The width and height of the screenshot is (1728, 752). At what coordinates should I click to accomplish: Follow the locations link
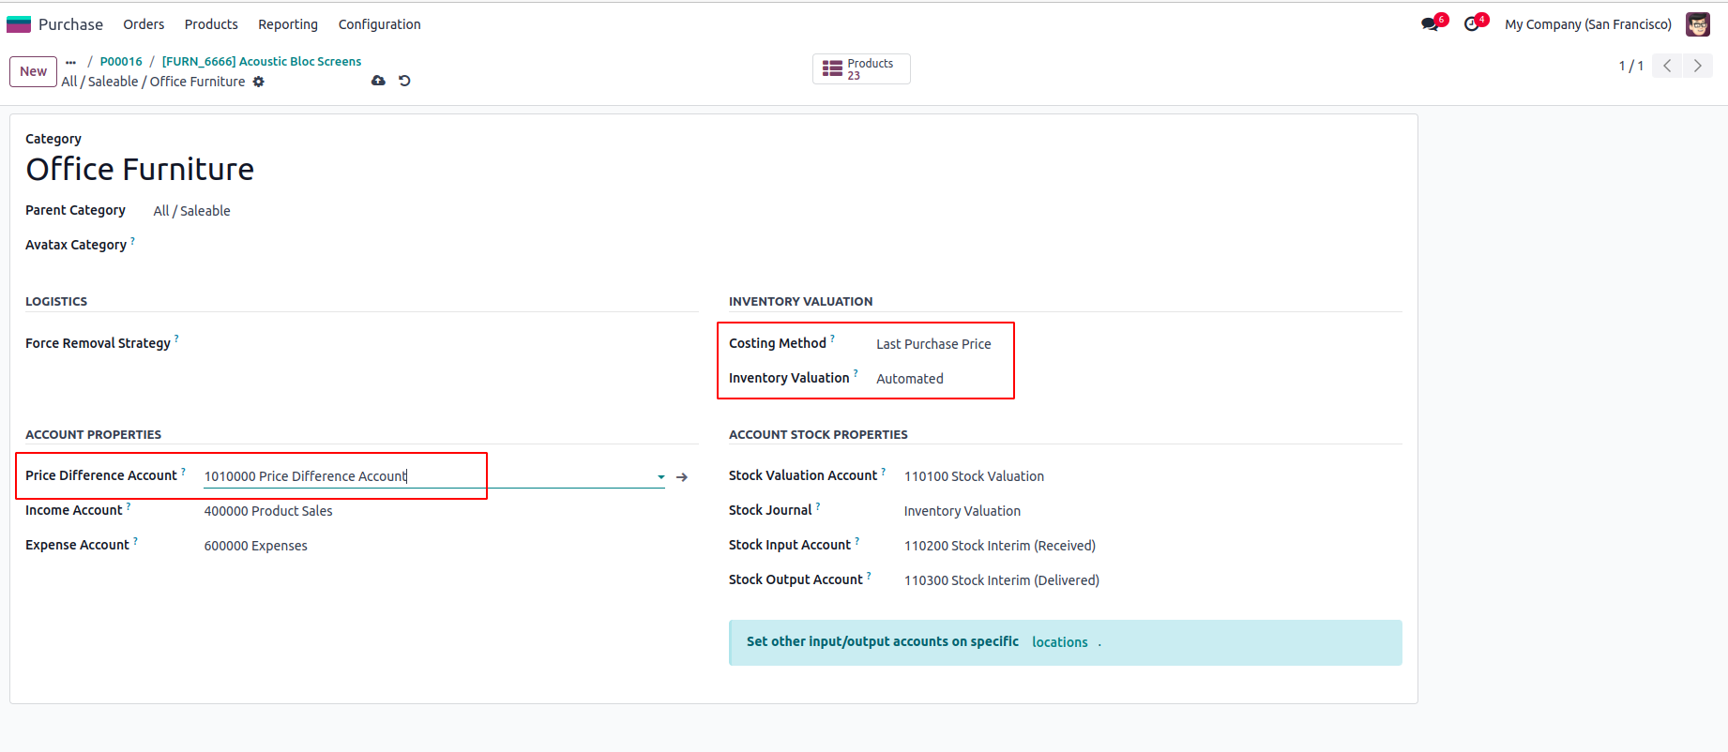pyautogui.click(x=1059, y=642)
